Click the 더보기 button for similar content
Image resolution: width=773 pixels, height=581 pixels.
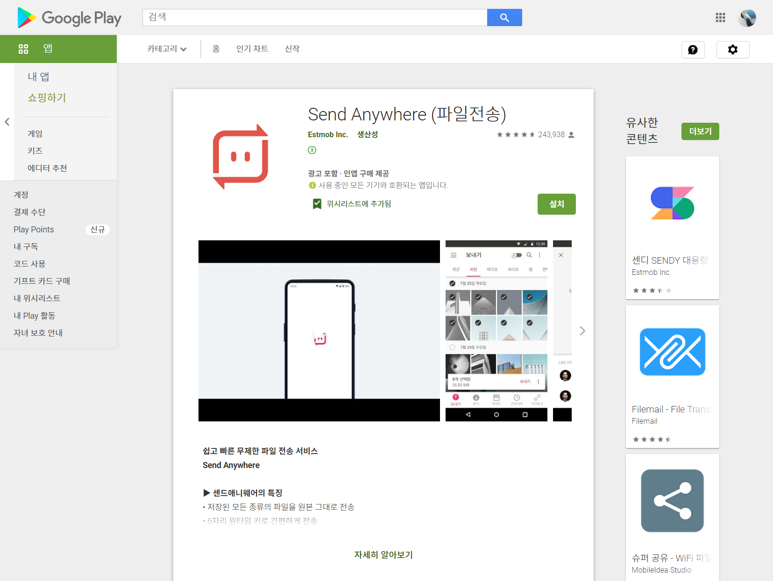(700, 132)
